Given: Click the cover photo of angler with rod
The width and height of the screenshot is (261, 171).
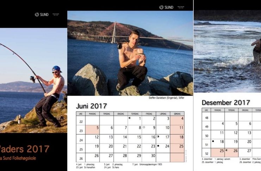Looking at the screenshot, I should (33, 80).
